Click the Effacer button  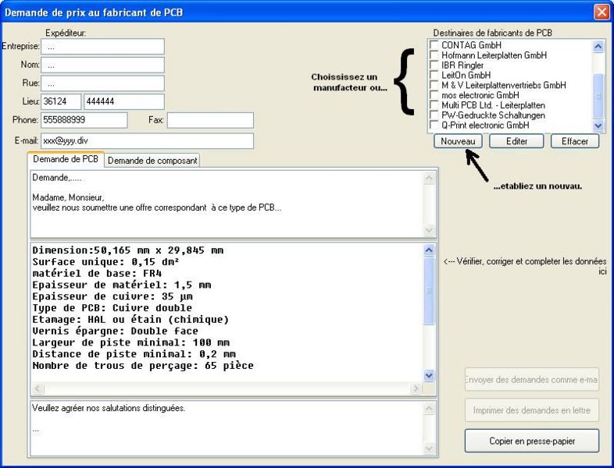pyautogui.click(x=574, y=142)
